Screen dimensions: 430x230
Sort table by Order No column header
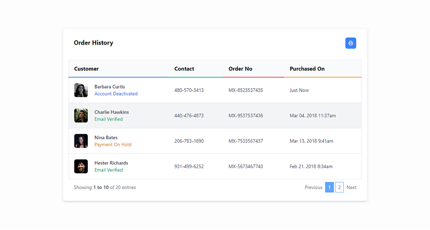coord(240,69)
